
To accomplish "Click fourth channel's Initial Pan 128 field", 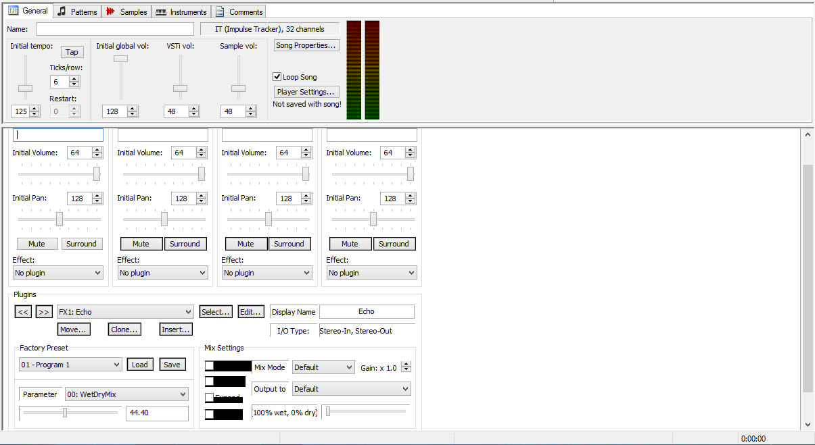I will (x=391, y=199).
